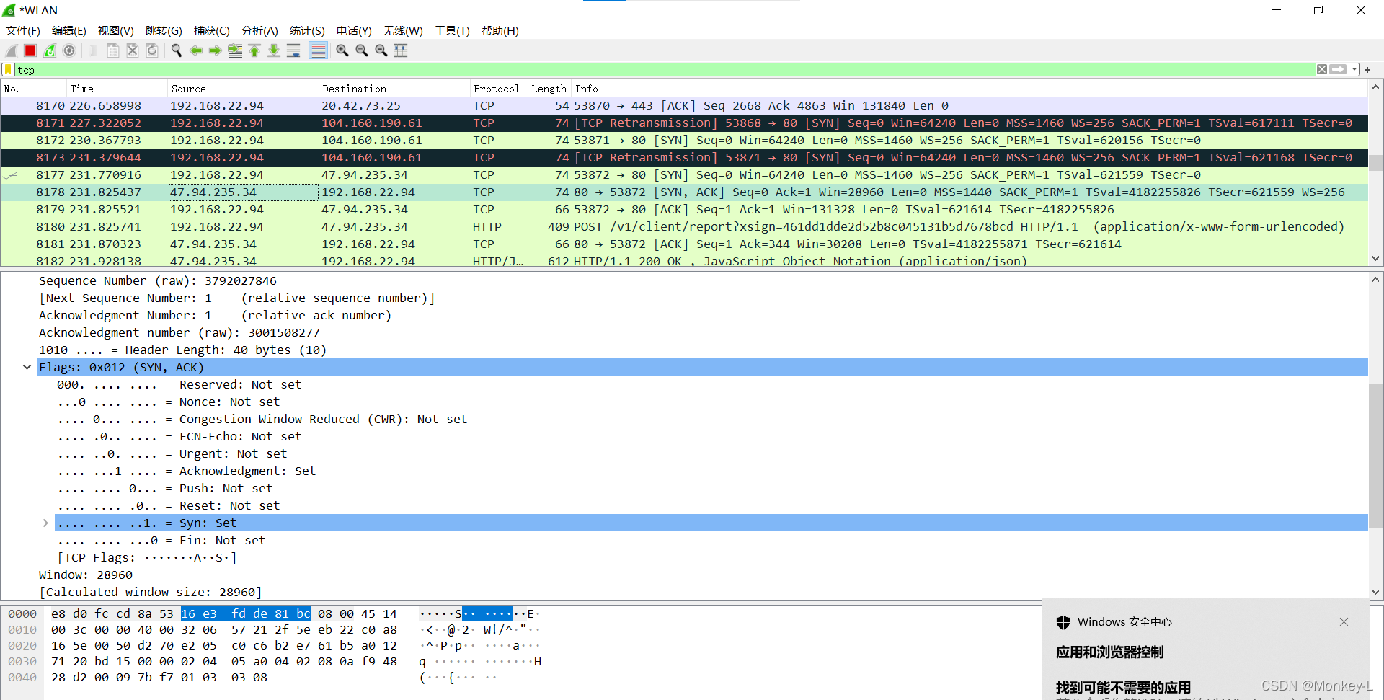Image resolution: width=1384 pixels, height=700 pixels.
Task: Jump to the first packet
Action: pyautogui.click(x=254, y=50)
